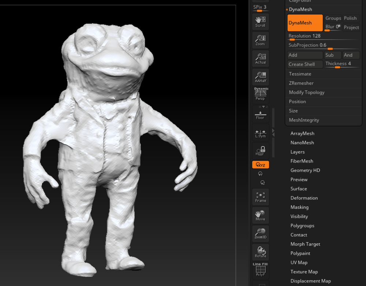Click the Move view tool
366x286 pixels.
click(261, 215)
